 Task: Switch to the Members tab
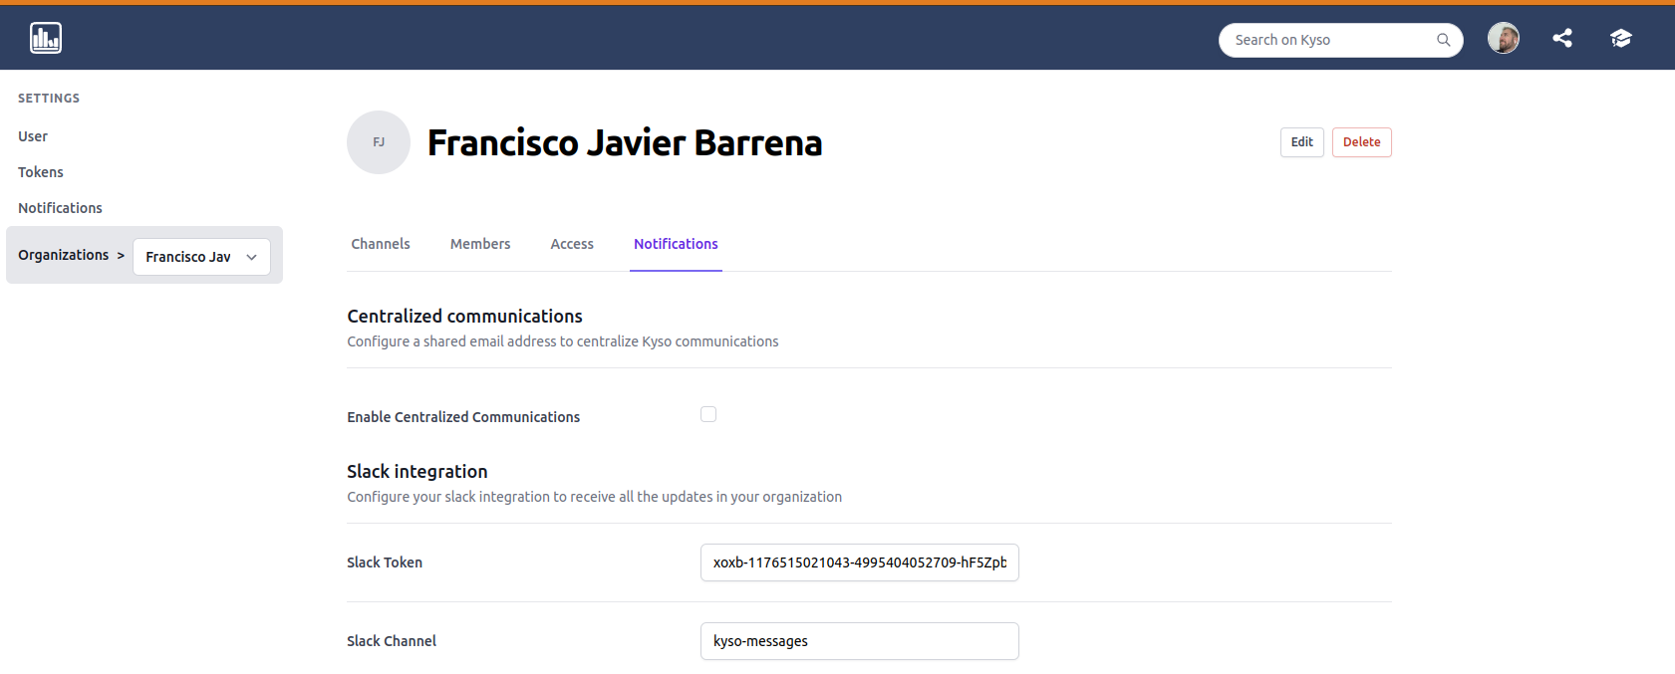tap(480, 244)
